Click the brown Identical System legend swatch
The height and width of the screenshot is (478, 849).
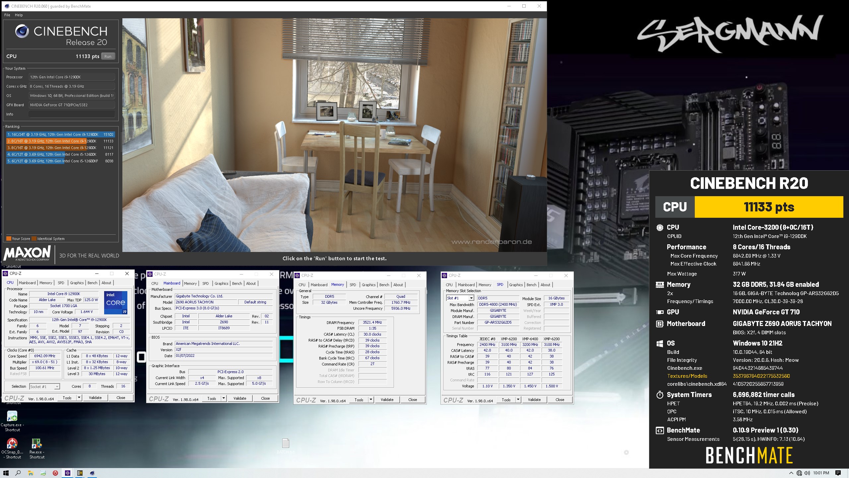tap(34, 239)
